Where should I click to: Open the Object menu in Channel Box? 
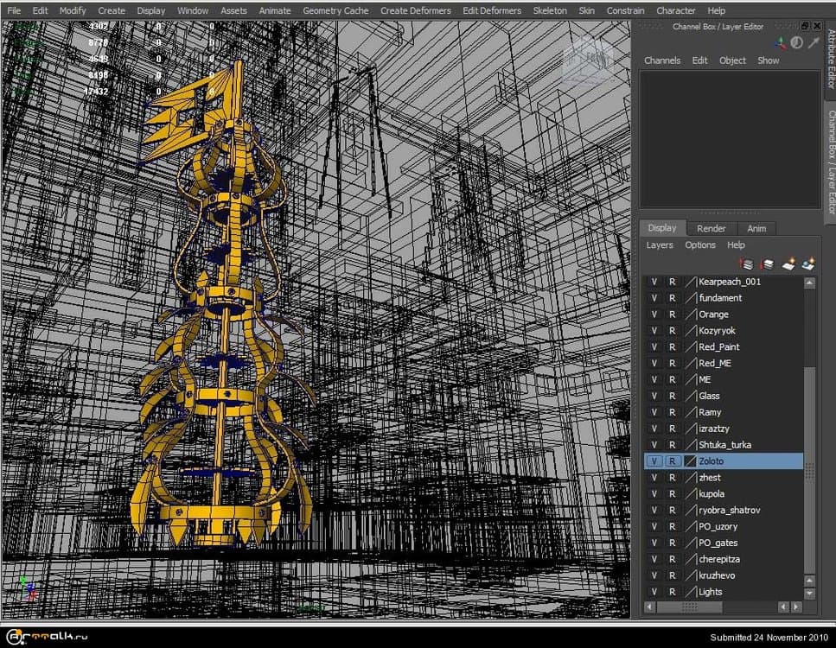point(732,60)
